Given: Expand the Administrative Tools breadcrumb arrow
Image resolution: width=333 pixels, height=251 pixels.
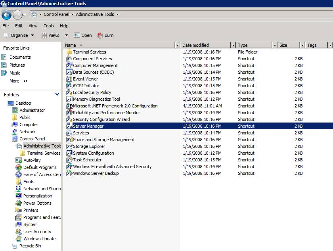Looking at the screenshot, I should [x=117, y=14].
